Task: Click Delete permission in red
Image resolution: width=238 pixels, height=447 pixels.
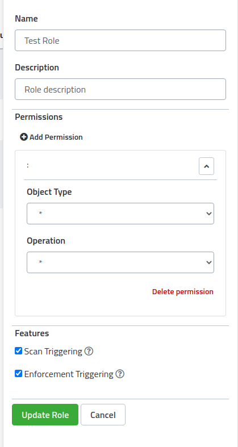Action: pos(183,291)
